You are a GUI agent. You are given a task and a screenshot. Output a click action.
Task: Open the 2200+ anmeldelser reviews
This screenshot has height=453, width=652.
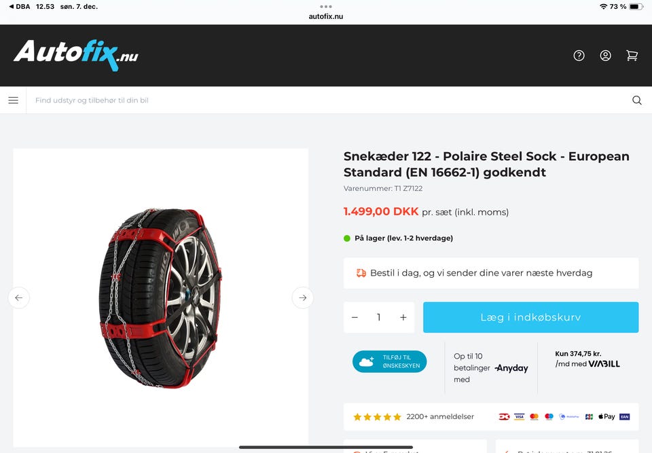pos(440,416)
